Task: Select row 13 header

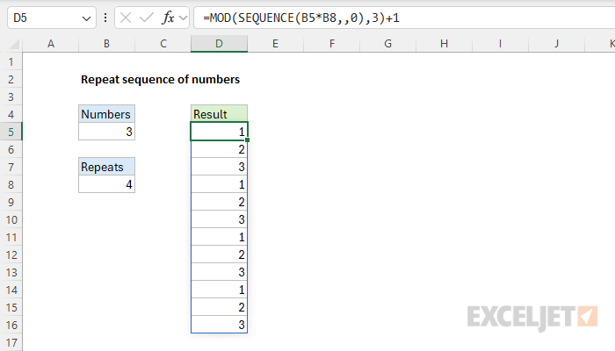Action: click(x=11, y=272)
